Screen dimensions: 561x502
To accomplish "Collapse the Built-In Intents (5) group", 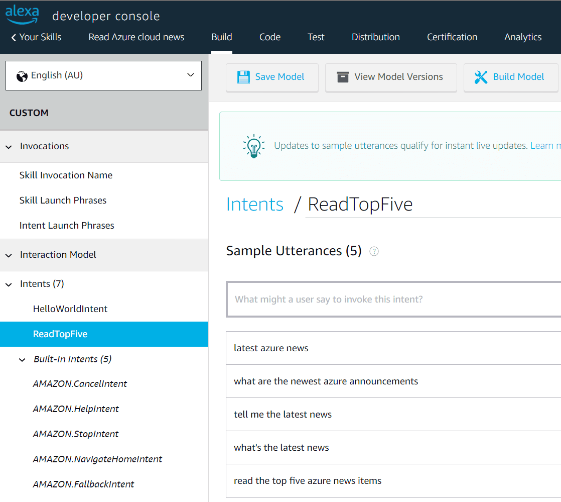I will click(x=22, y=360).
